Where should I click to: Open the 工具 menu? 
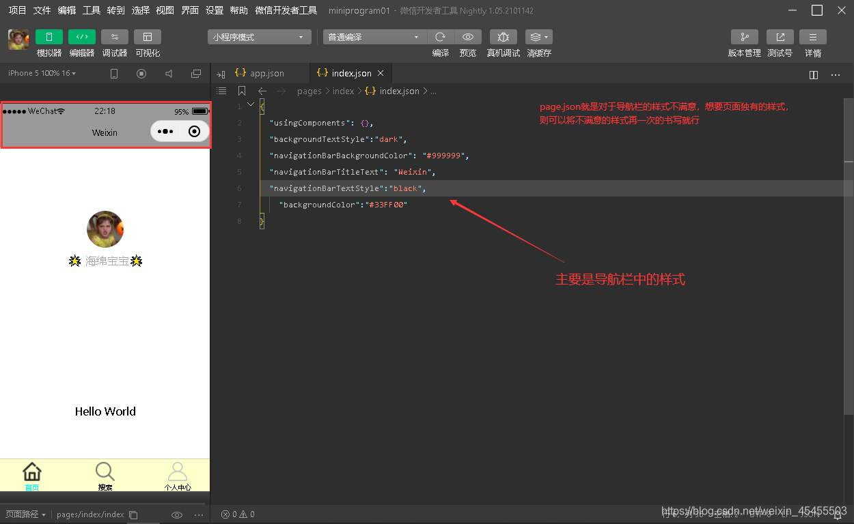92,10
